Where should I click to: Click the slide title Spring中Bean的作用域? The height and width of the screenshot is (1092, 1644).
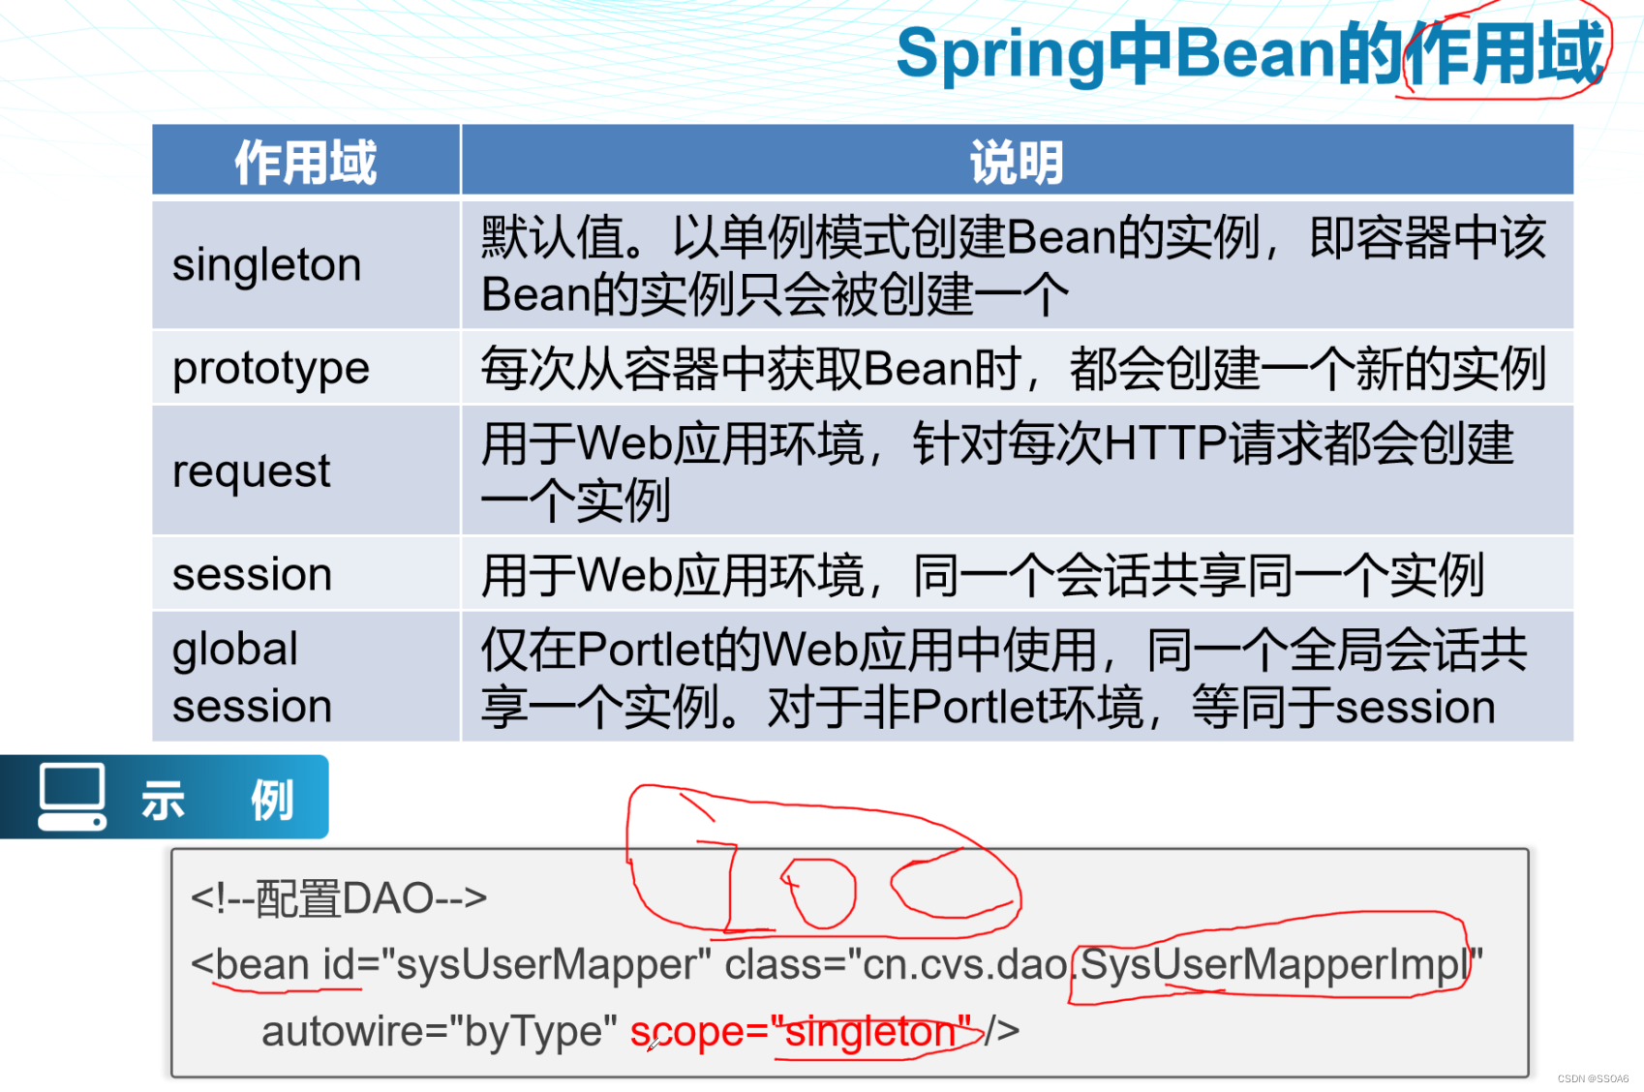(x=1250, y=54)
